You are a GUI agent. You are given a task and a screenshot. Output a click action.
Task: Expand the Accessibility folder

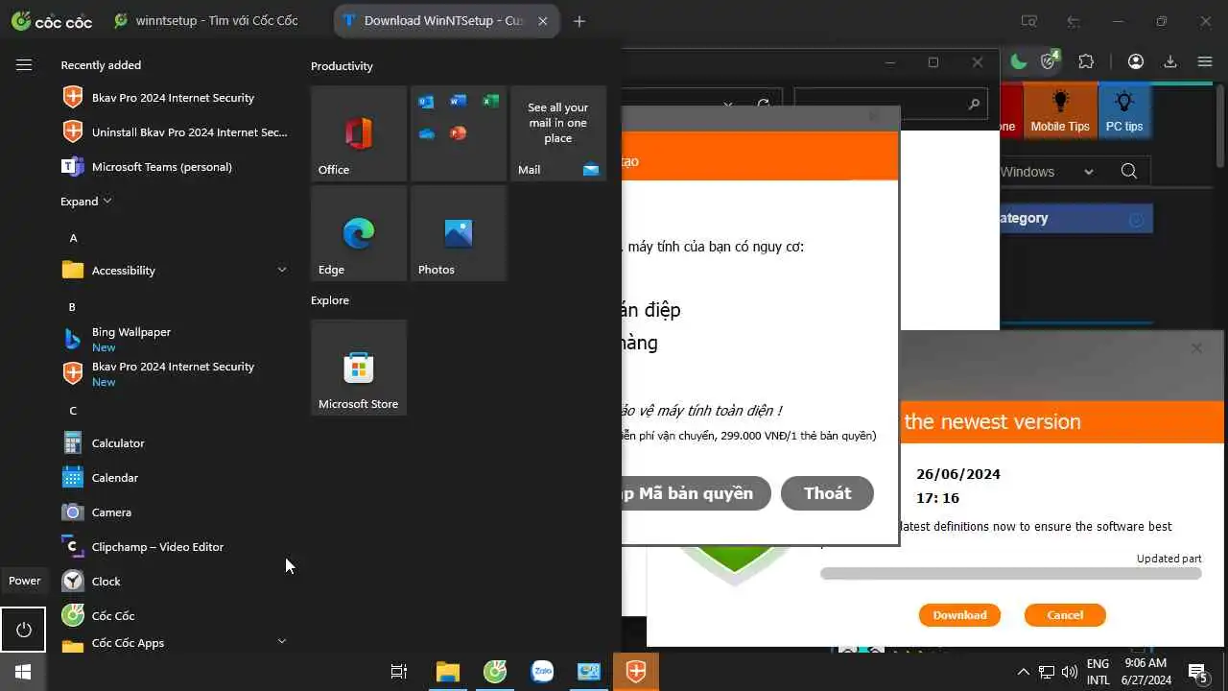tap(173, 271)
